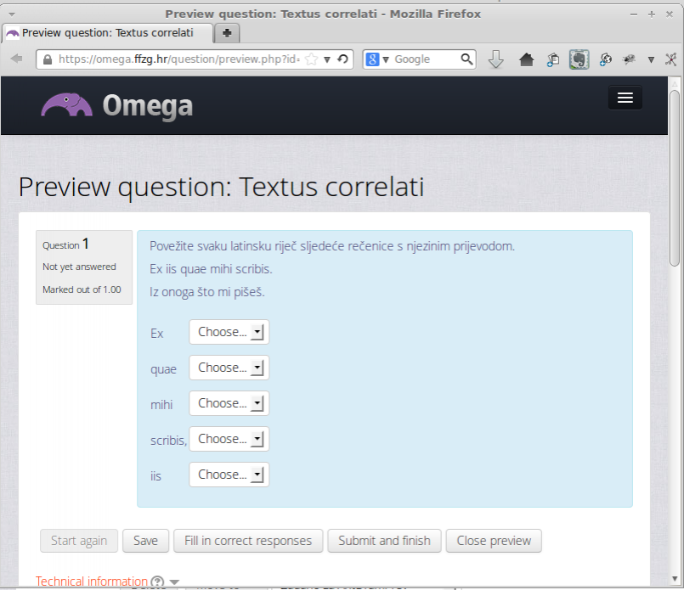Click the 'Marked out of 1.00' text
The height and width of the screenshot is (590, 684).
[82, 289]
